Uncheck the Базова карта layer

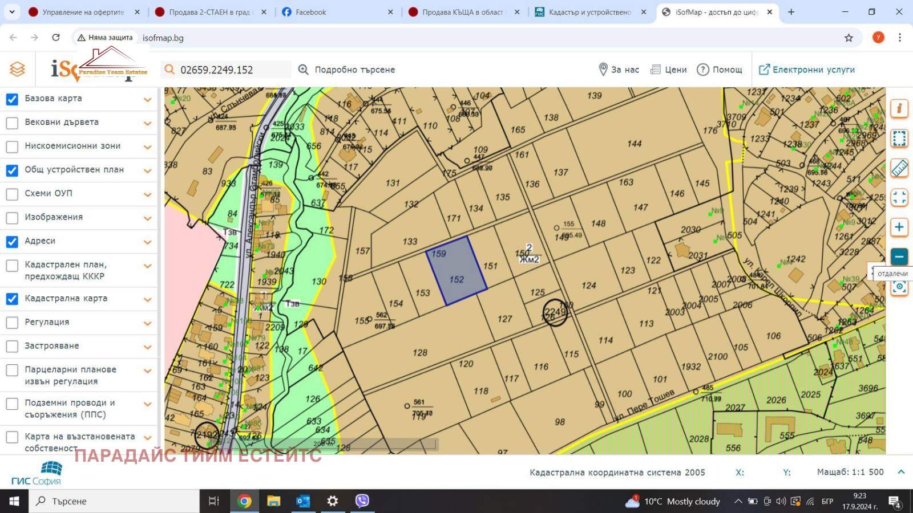click(12, 99)
